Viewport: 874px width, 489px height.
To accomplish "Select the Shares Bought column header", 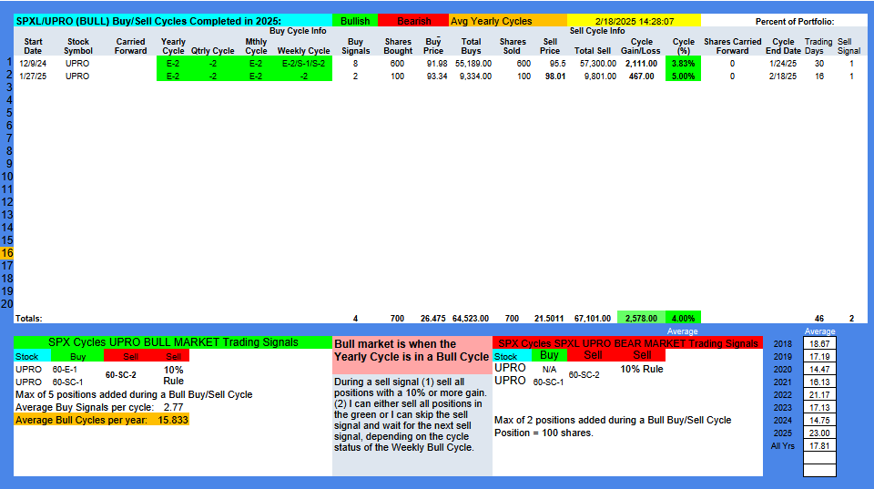I will pyautogui.click(x=398, y=46).
